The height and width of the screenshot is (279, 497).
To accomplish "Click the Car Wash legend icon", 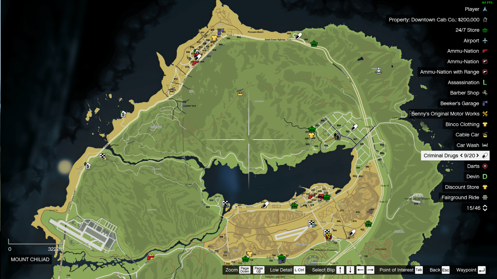I will pos(485,145).
